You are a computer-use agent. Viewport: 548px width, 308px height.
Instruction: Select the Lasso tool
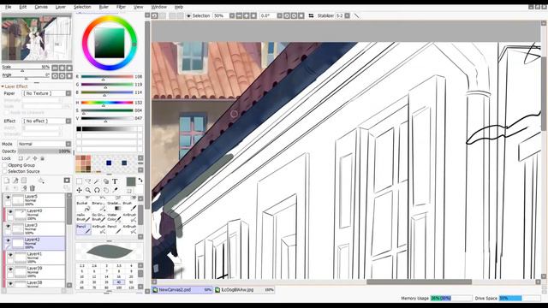click(x=88, y=181)
